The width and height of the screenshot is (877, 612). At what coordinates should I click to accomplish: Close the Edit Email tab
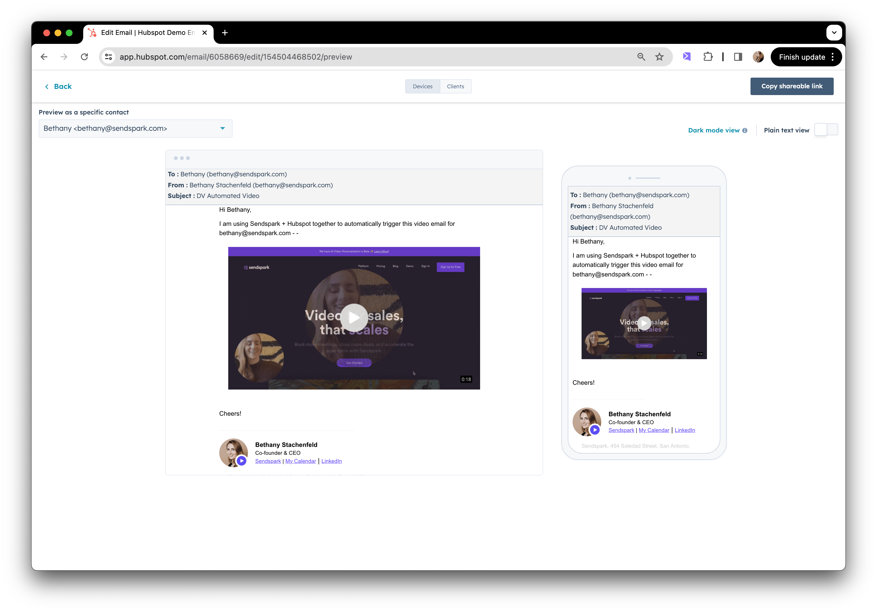pos(205,33)
